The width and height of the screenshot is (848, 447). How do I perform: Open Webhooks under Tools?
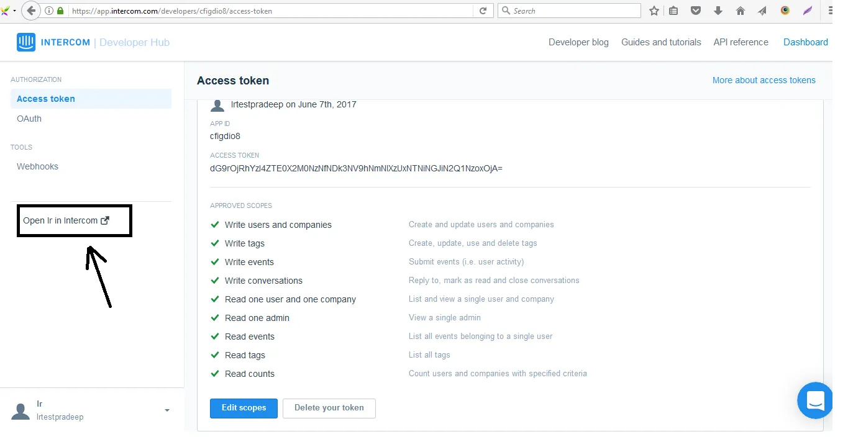pyautogui.click(x=37, y=166)
